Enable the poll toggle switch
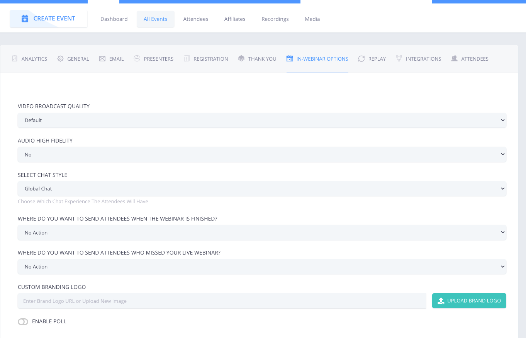Image resolution: width=526 pixels, height=338 pixels. tap(23, 322)
